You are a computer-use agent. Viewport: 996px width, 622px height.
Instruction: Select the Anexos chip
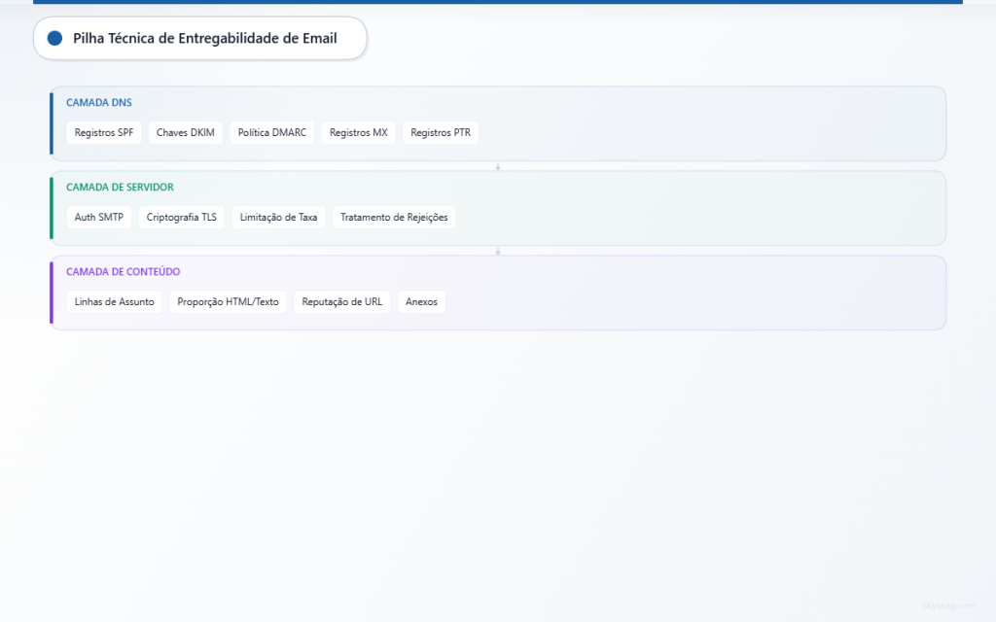coord(421,302)
